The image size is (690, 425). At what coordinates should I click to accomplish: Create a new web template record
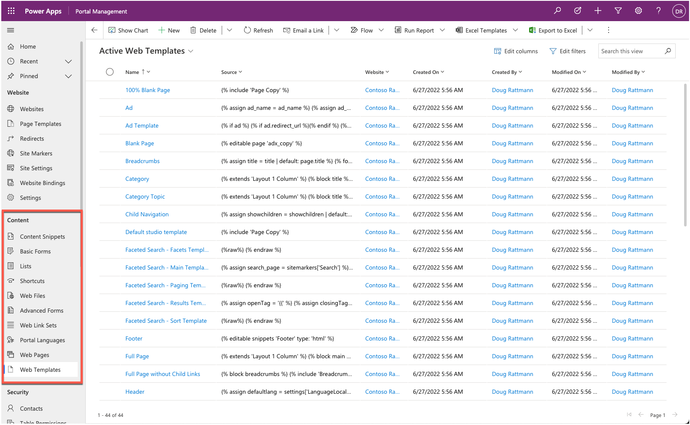[x=169, y=30]
